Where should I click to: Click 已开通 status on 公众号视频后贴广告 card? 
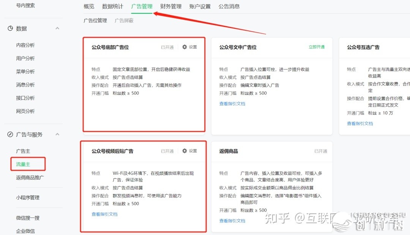(x=167, y=151)
